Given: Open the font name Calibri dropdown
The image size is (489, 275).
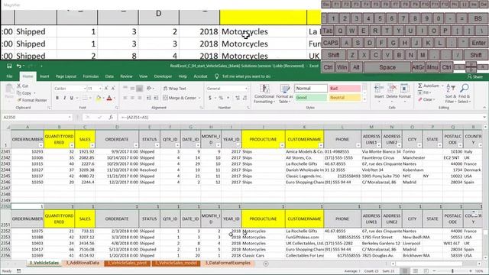Looking at the screenshot, I should [x=85, y=89].
